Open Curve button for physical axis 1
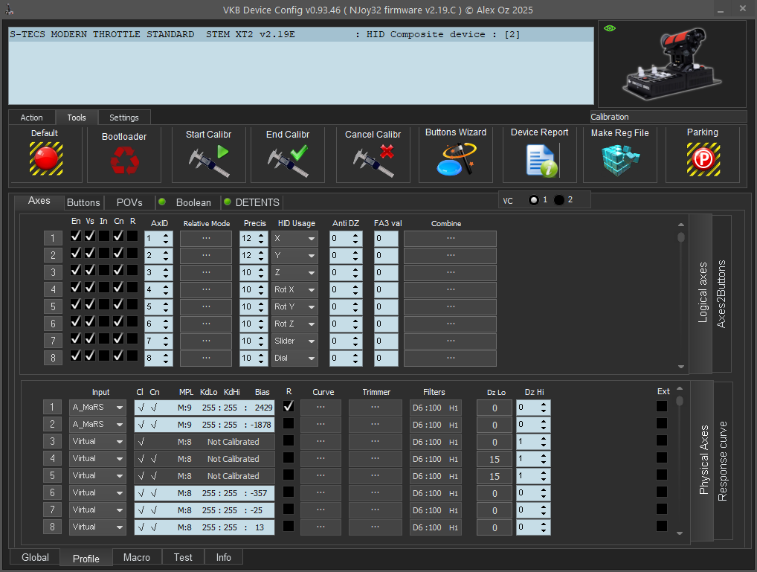Viewport: 757px width, 572px height. pos(321,408)
